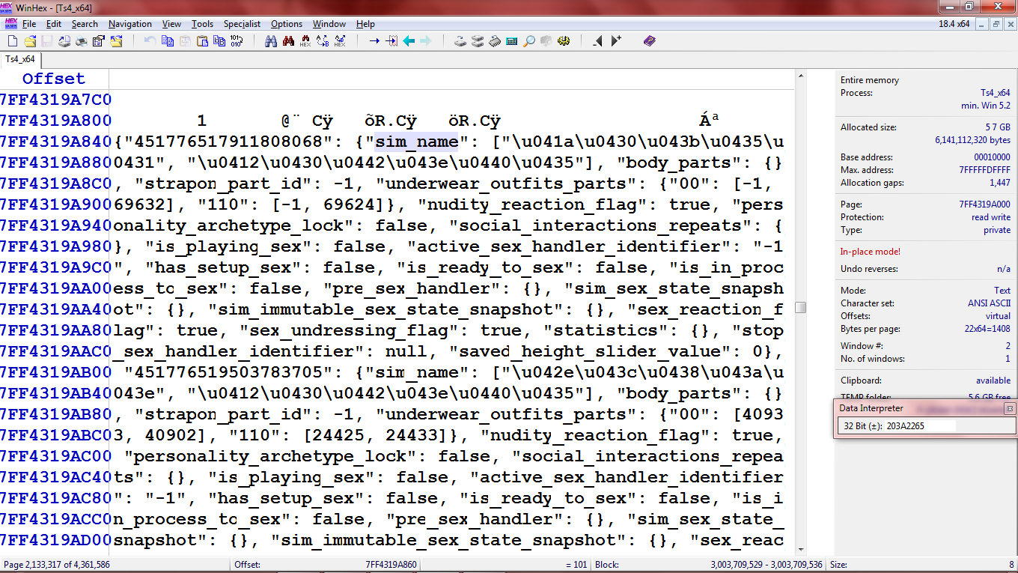Click the vertical scrollbar down arrow

coord(801,550)
